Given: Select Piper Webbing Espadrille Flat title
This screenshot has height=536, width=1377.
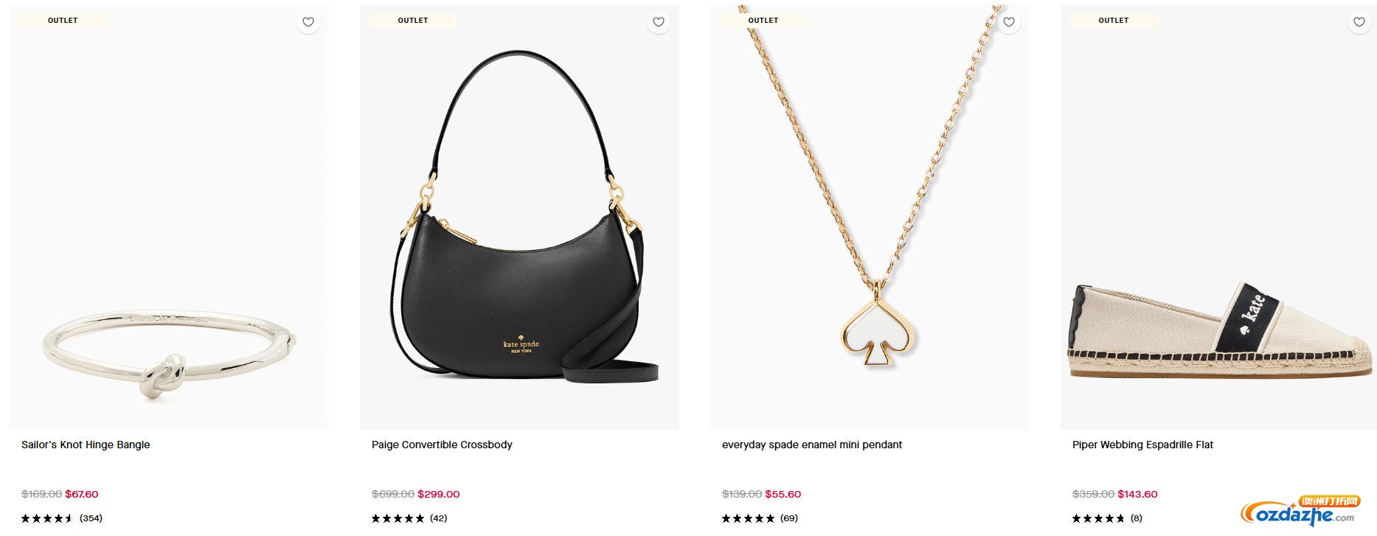Looking at the screenshot, I should pyautogui.click(x=1142, y=445).
